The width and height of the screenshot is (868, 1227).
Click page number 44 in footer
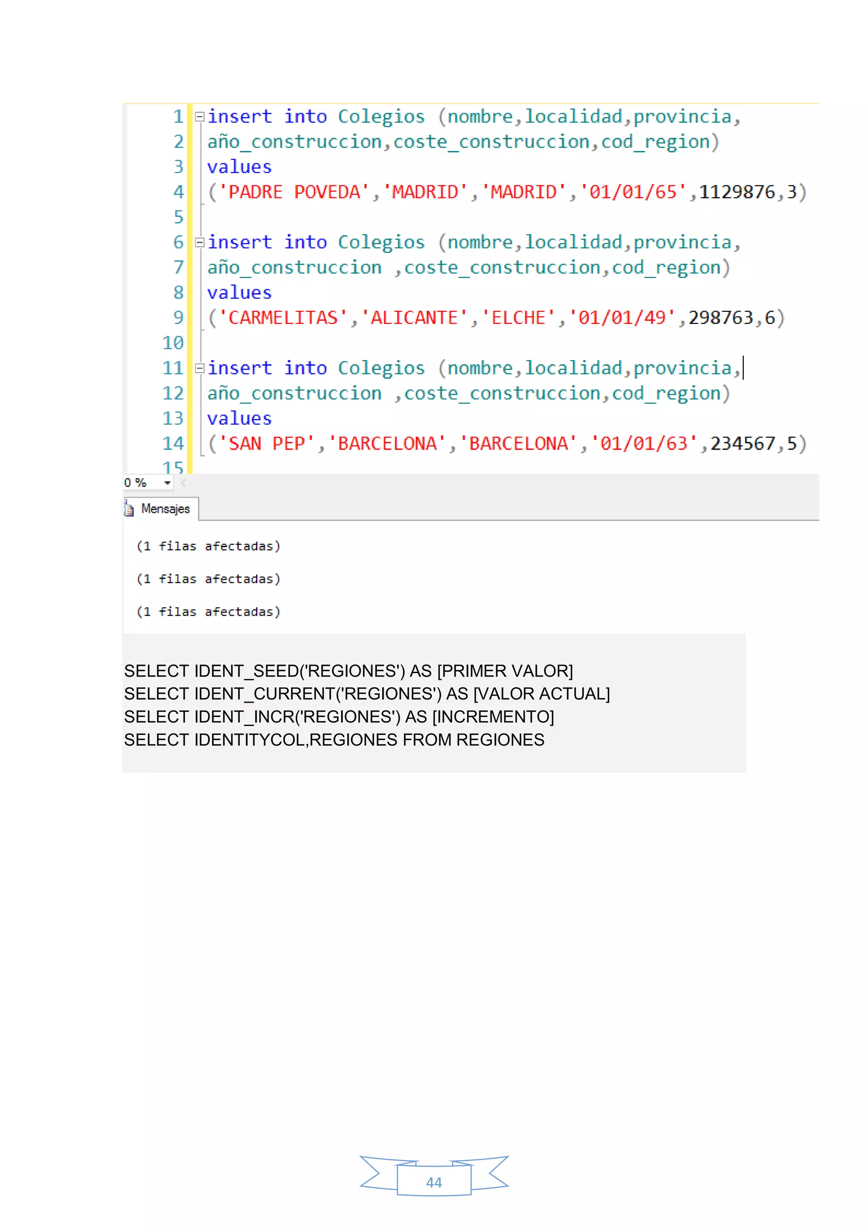coord(434,1182)
